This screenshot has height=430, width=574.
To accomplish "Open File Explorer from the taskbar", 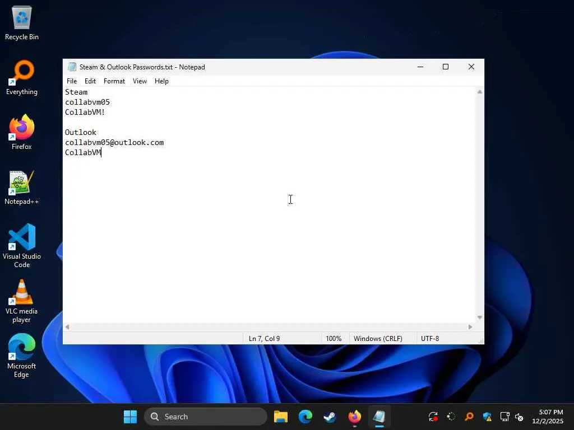I will (x=281, y=417).
